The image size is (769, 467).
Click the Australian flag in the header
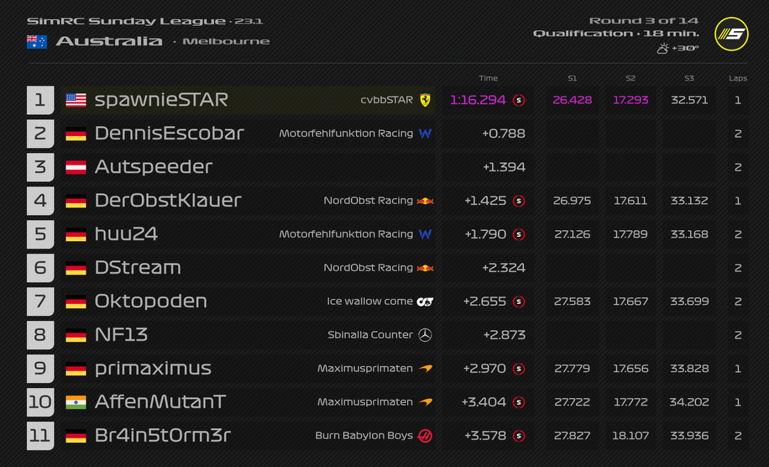click(36, 41)
